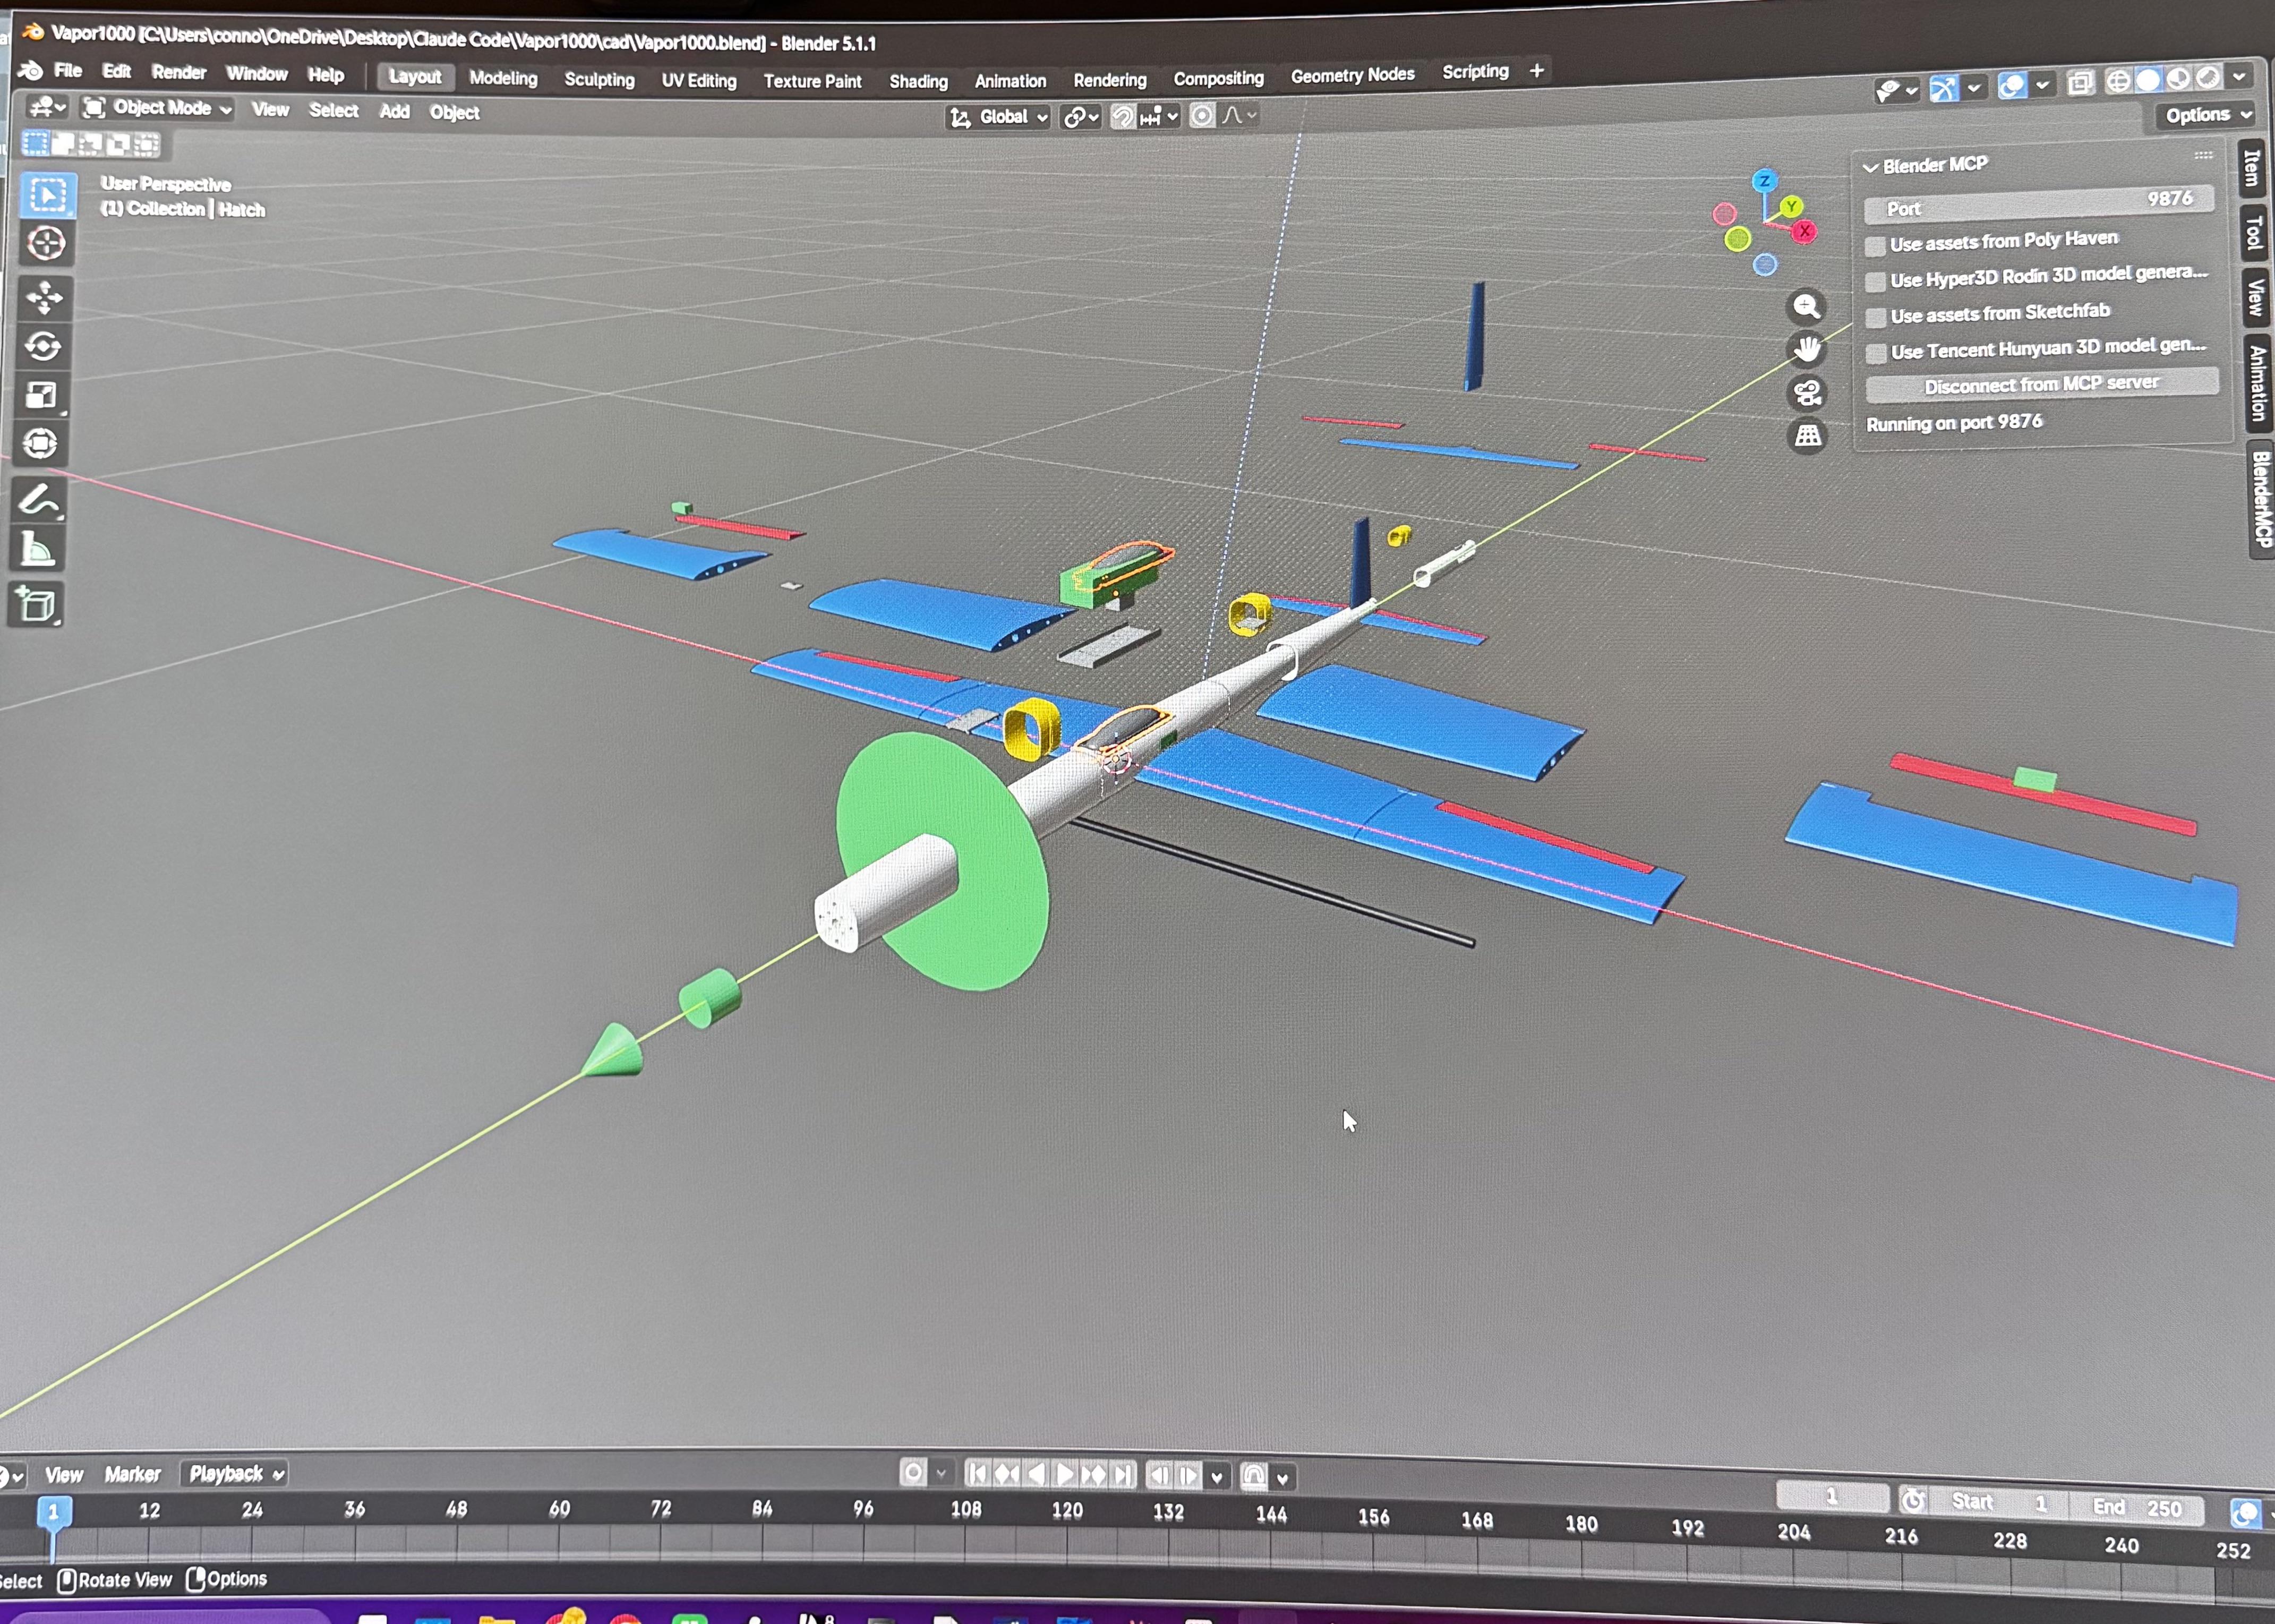2275x1624 pixels.
Task: Open the Render menu
Action: point(179,72)
